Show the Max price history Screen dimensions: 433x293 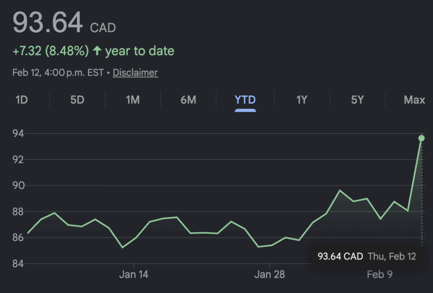(414, 100)
